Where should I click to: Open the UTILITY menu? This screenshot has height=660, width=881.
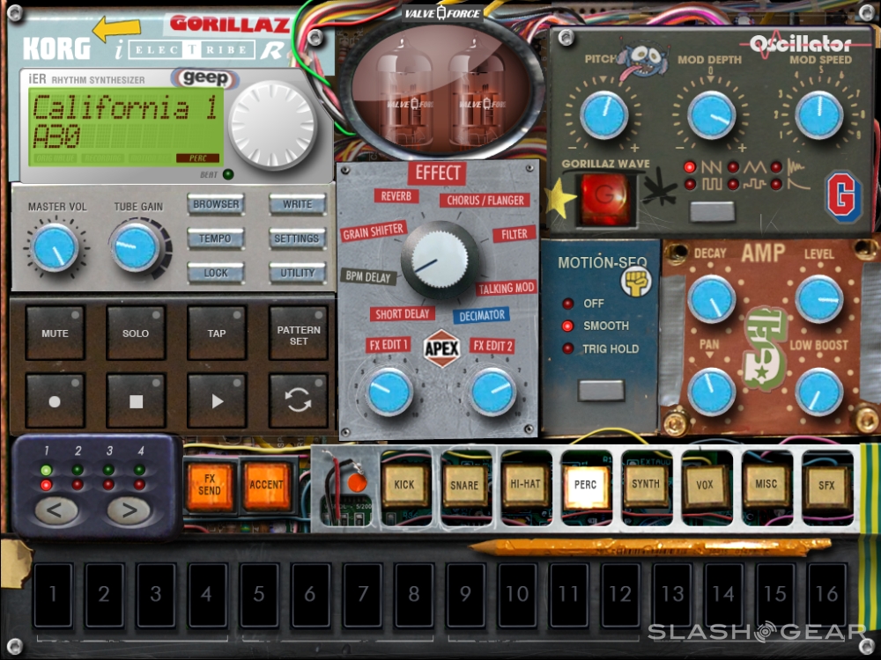pos(297,273)
